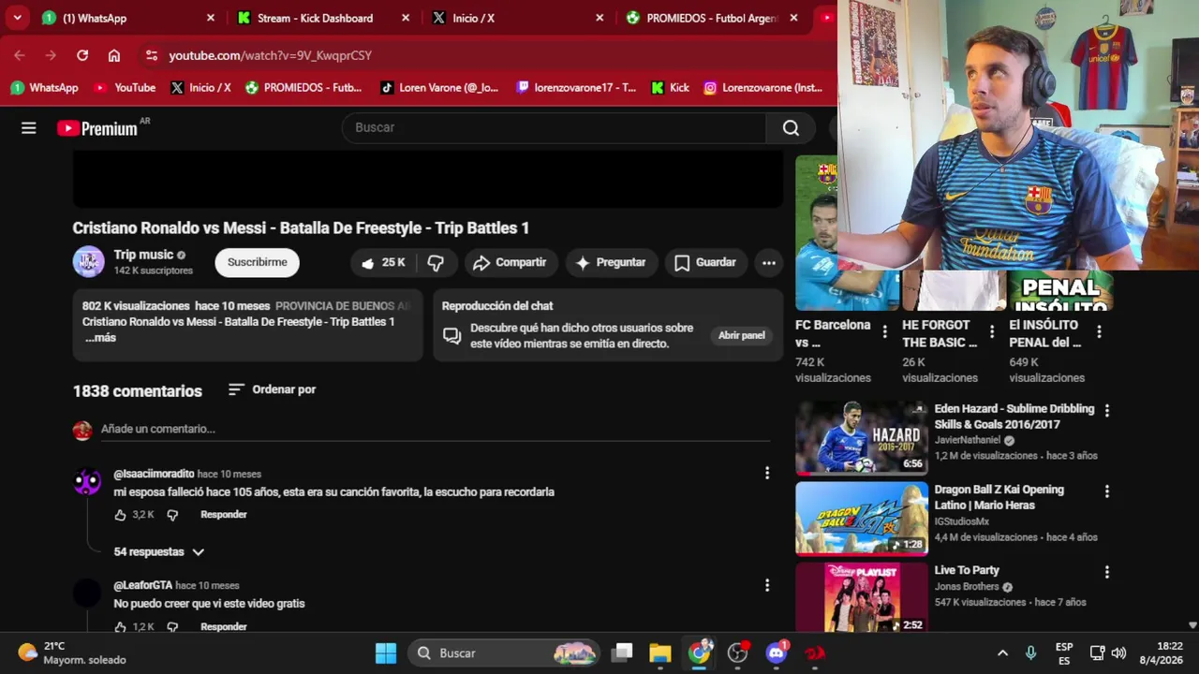The image size is (1199, 674).
Task: Open options menu for Eden Hazard video
Action: coord(1107,410)
